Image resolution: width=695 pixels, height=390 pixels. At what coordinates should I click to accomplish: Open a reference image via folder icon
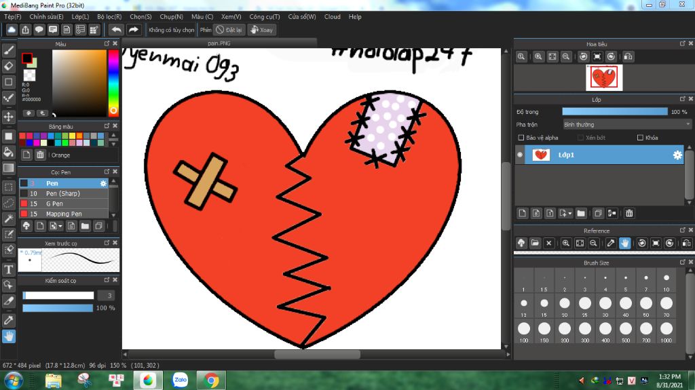tap(535, 243)
